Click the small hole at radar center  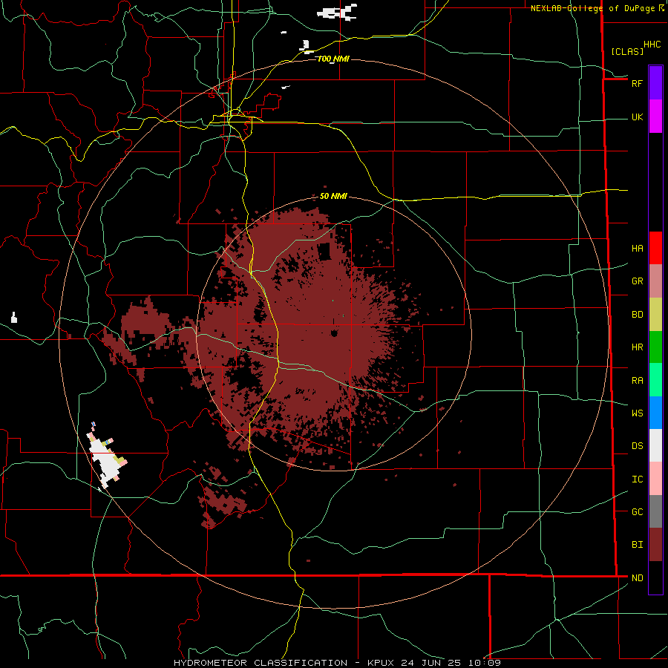coord(334,333)
